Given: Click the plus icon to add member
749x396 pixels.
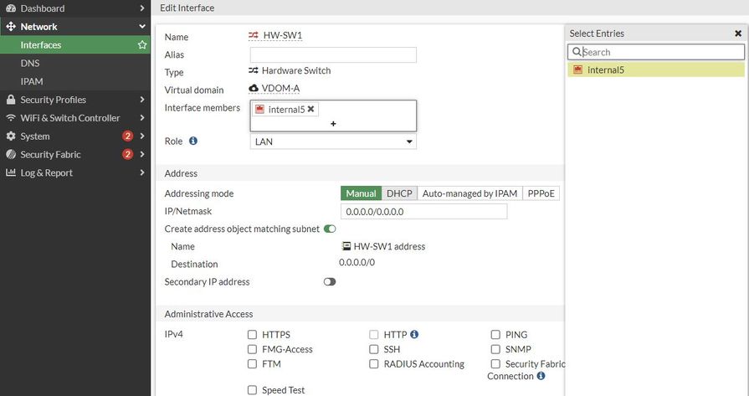Looking at the screenshot, I should (333, 124).
